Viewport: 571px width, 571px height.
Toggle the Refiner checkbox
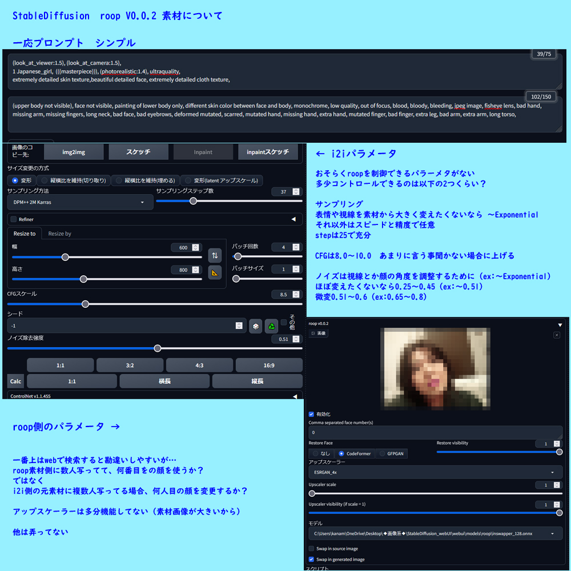click(14, 219)
